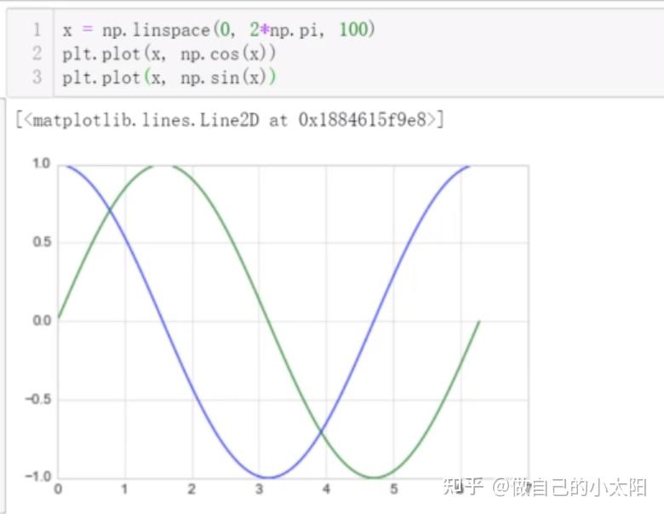
Task: Click the x-axis tick label 5
Action: (x=394, y=489)
